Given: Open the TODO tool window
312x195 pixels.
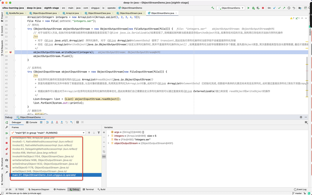Looking at the screenshot, I should pos(19,189).
